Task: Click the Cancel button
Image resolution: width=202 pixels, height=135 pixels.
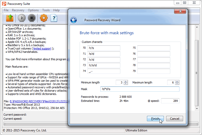Action: coord(175,119)
